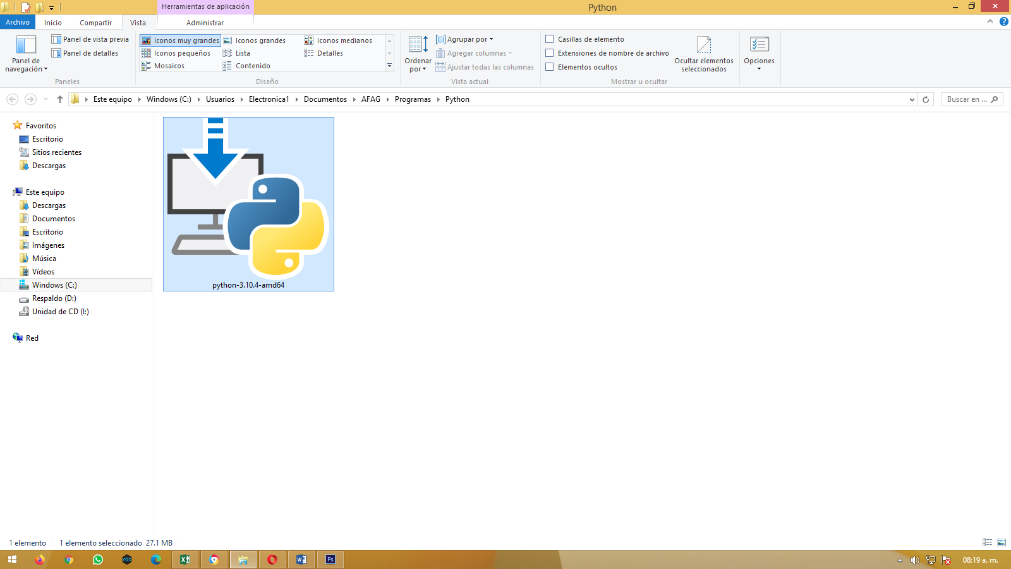Open the Quick Access Toolbar customize dropdown

52,8
